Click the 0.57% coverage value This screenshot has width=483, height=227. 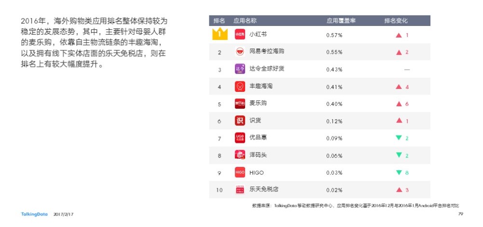pos(334,35)
